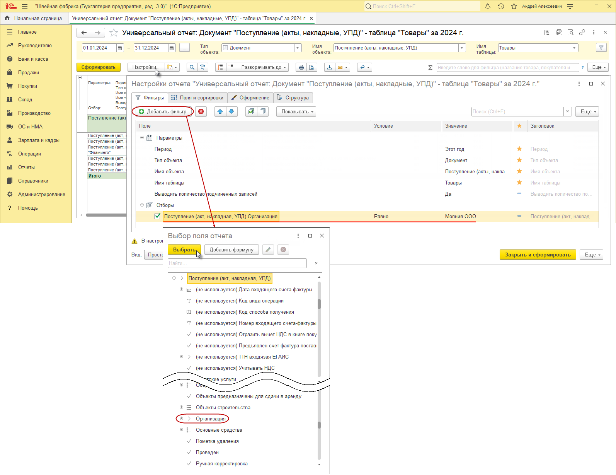Open Имя объекта dropdown arrow
The image size is (616, 475).
(x=462, y=48)
